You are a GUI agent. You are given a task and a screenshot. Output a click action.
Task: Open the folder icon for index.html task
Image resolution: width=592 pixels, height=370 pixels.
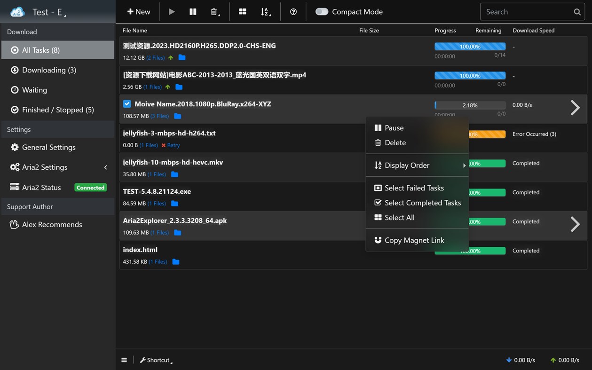point(175,261)
